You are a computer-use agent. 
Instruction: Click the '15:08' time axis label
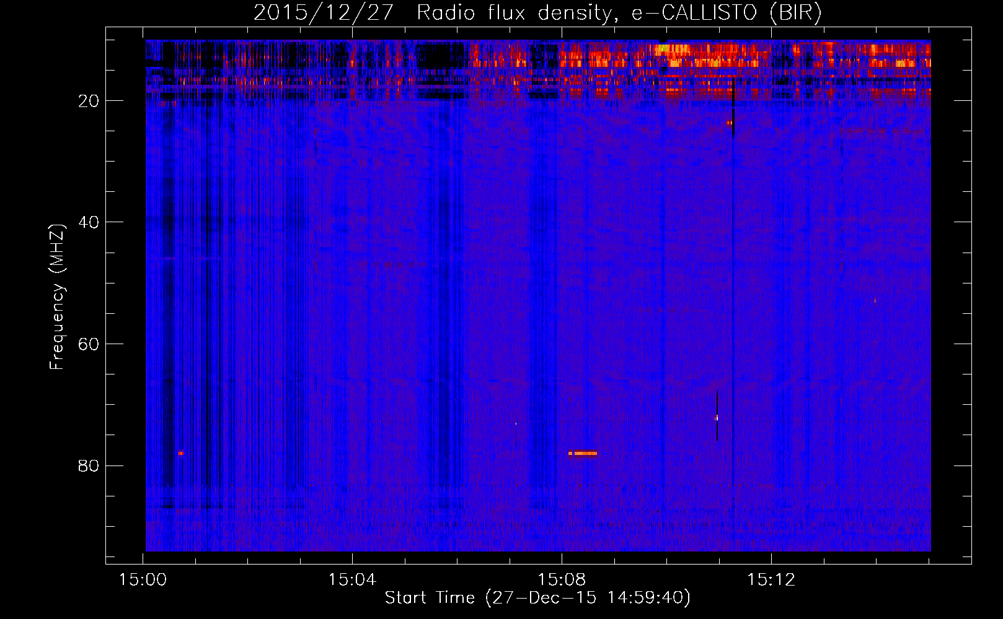coord(562,580)
